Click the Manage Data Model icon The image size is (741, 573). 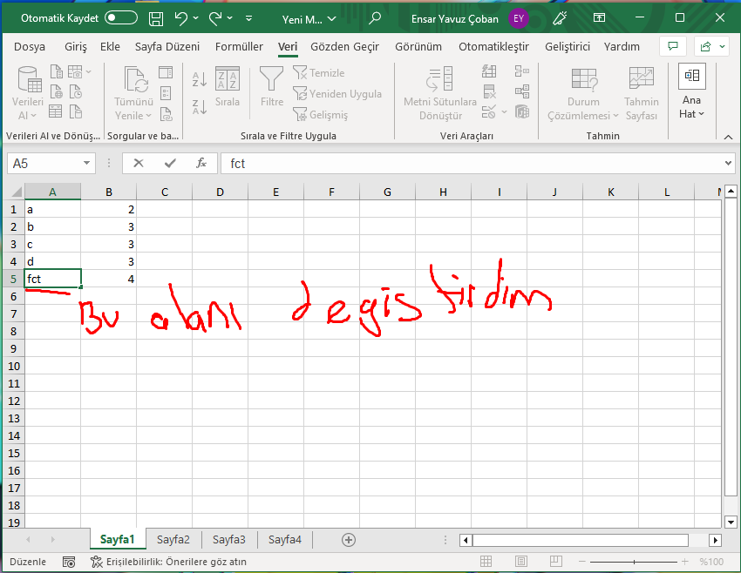[521, 112]
